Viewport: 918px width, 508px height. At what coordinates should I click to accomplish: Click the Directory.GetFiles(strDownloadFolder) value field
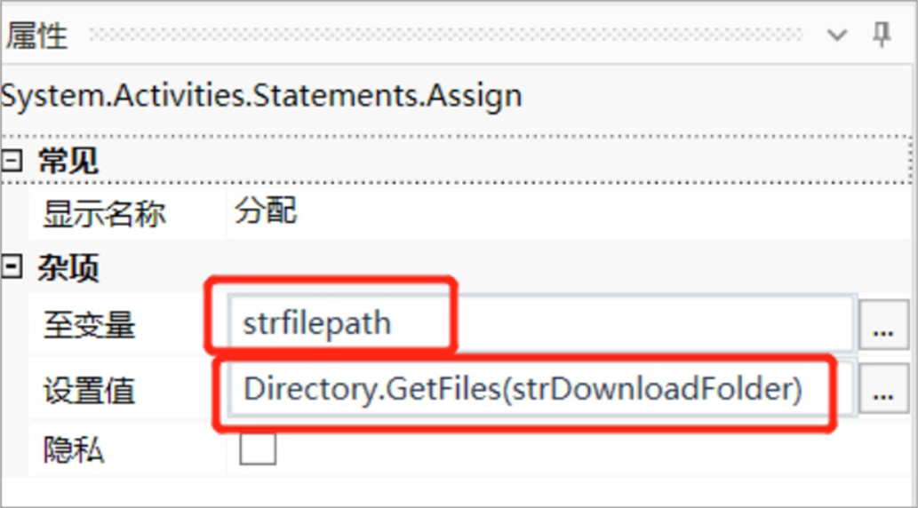click(x=540, y=388)
